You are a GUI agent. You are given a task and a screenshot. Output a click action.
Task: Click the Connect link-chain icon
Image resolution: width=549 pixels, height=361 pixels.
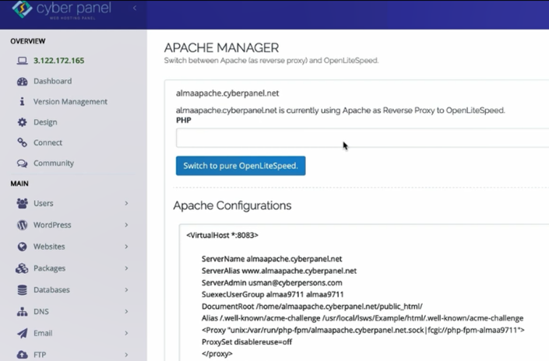pyautogui.click(x=22, y=142)
